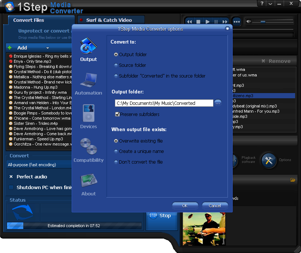The height and width of the screenshot is (253, 301).
Task: Click the pause button in player
Action: 216,22
